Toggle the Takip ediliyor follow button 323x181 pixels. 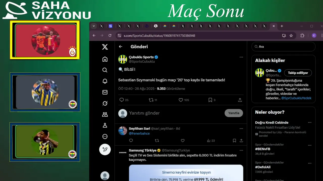coord(298,73)
